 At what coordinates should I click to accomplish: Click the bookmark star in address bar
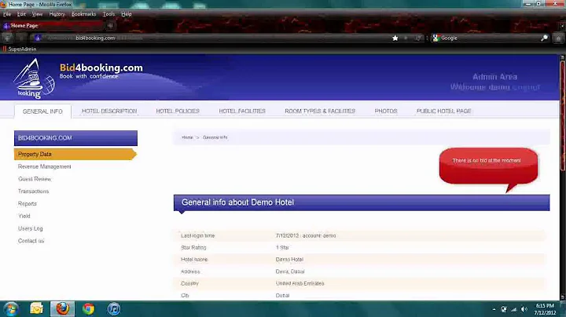395,38
